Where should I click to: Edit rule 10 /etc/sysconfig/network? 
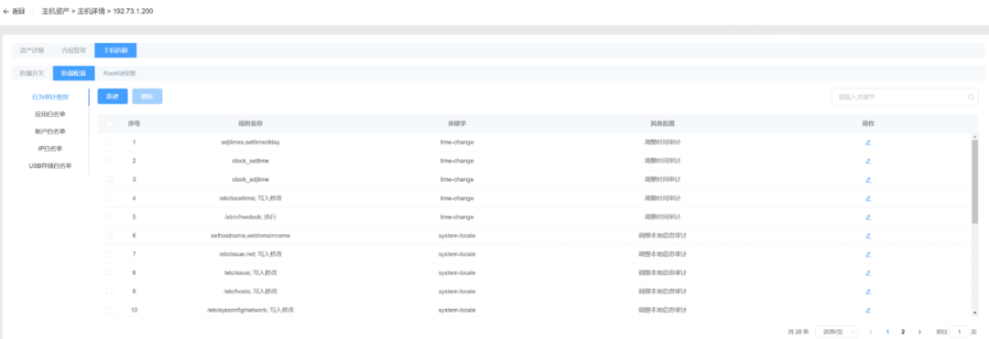tap(868, 310)
